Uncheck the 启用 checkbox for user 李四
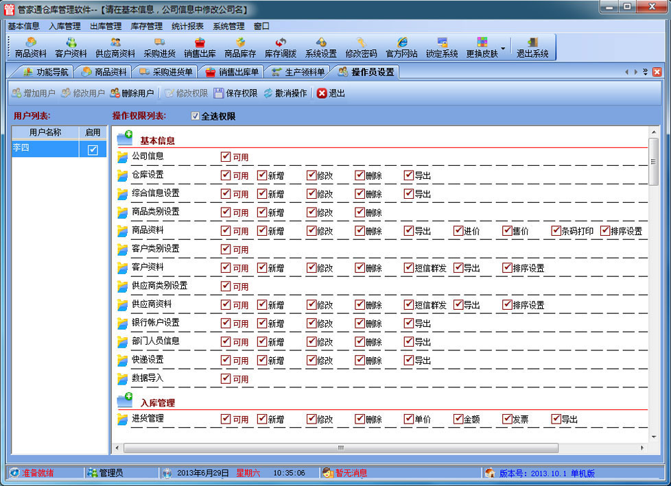The height and width of the screenshot is (486, 671). [93, 150]
